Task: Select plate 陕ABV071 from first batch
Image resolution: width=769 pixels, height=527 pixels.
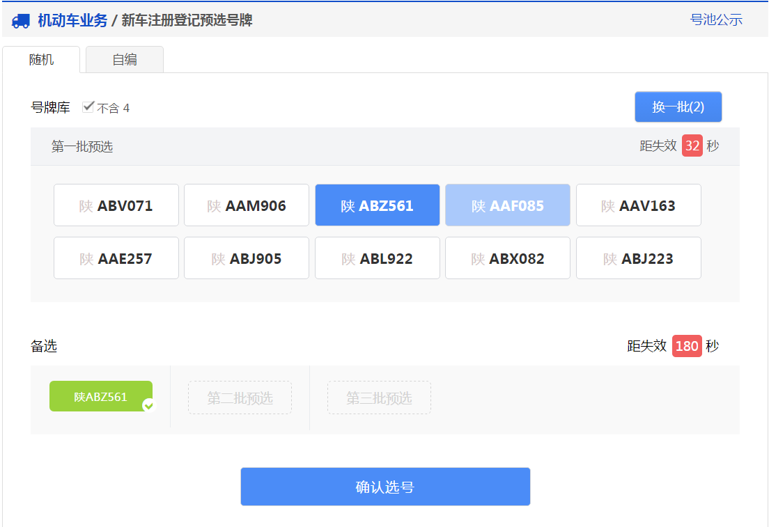Action: [x=116, y=205]
